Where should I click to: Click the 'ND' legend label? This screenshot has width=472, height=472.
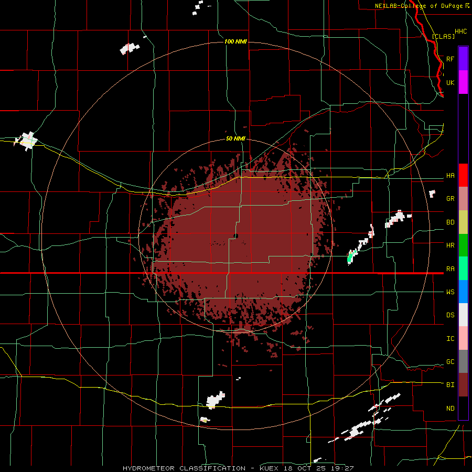(x=450, y=409)
